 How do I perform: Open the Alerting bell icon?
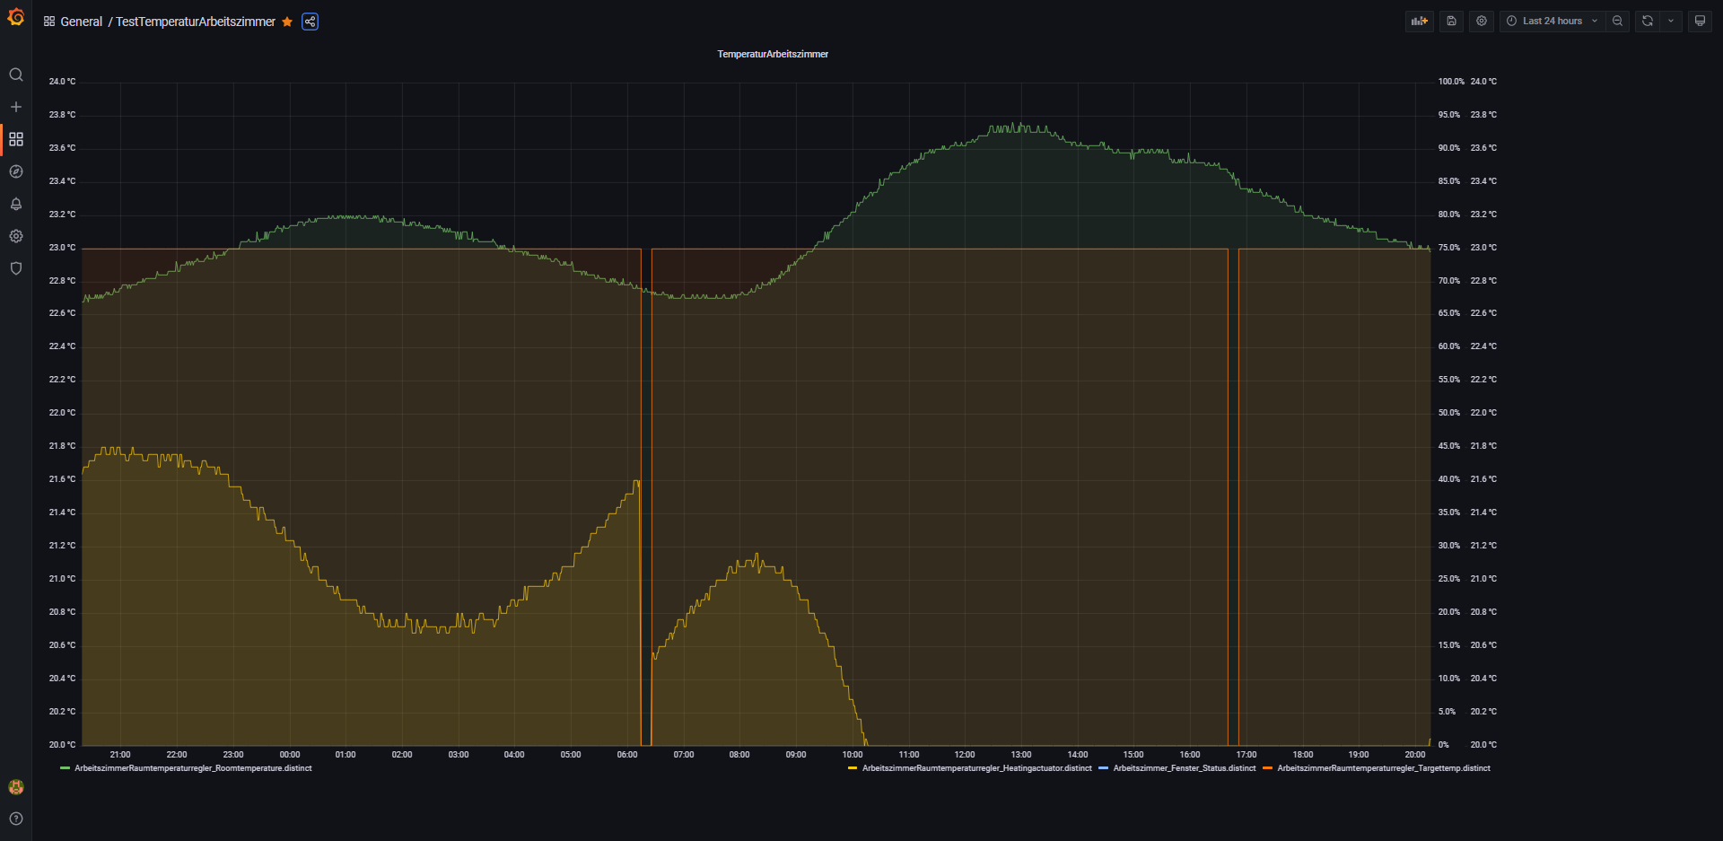[16, 204]
